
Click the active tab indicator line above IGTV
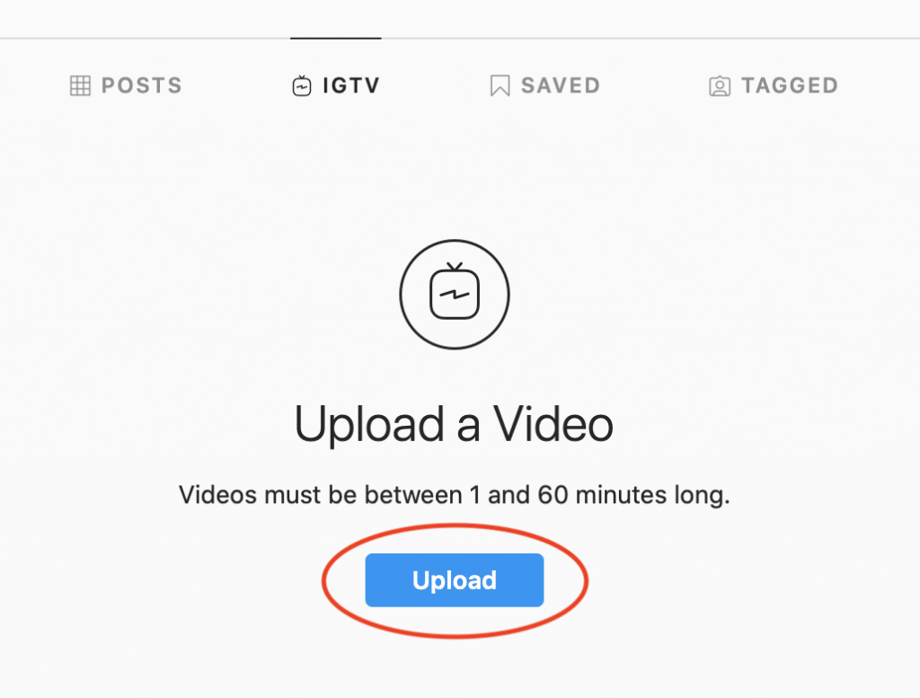[x=336, y=38]
